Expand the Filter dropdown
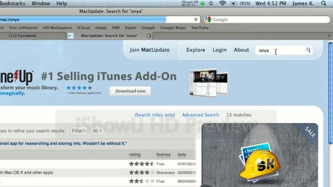Screen dimensions: 333x187 coord(79,131)
